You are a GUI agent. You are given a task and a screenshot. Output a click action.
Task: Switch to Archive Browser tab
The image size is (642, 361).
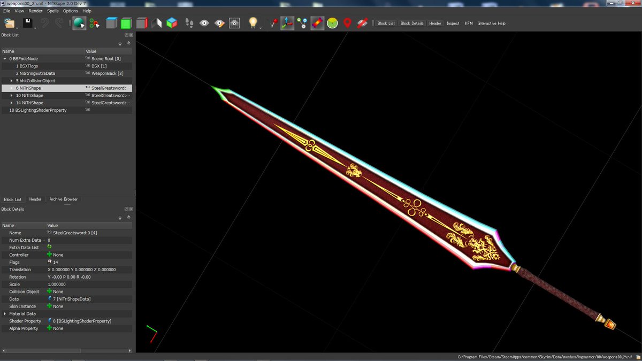64,199
